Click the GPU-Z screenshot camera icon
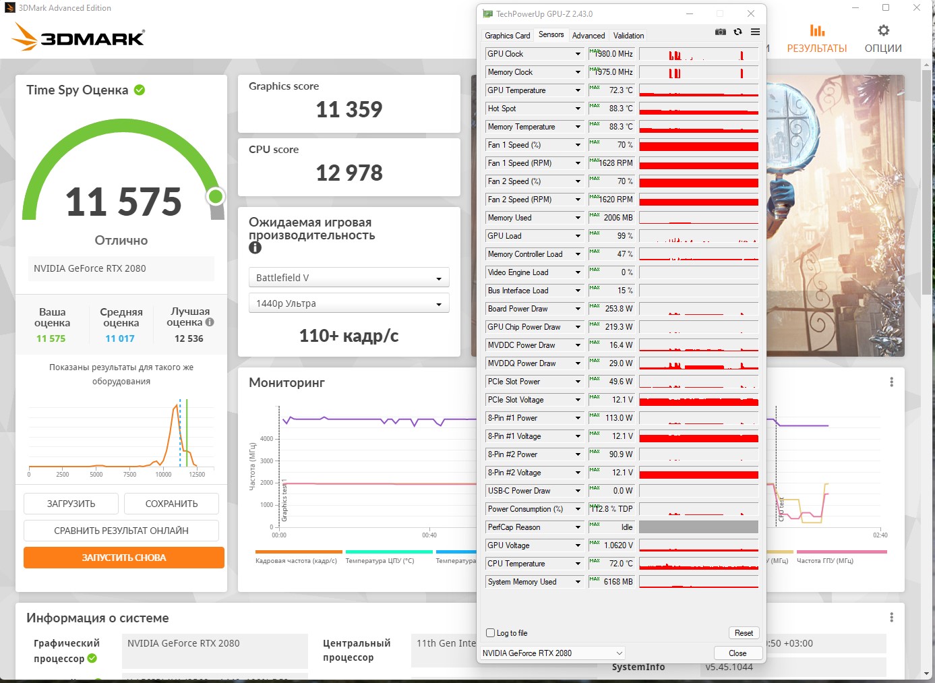 pos(721,32)
